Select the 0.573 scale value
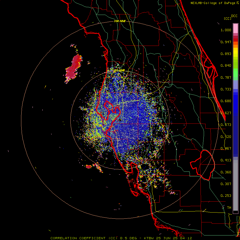This screenshot has height=240, width=240. (226, 125)
